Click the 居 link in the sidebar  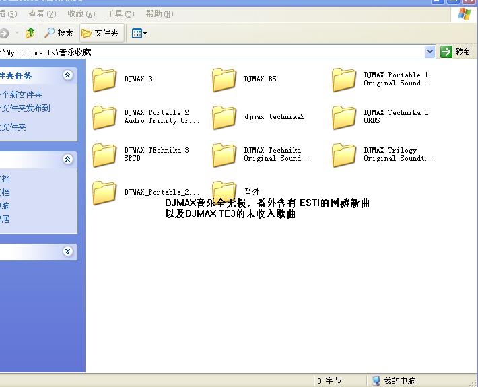tap(5, 219)
